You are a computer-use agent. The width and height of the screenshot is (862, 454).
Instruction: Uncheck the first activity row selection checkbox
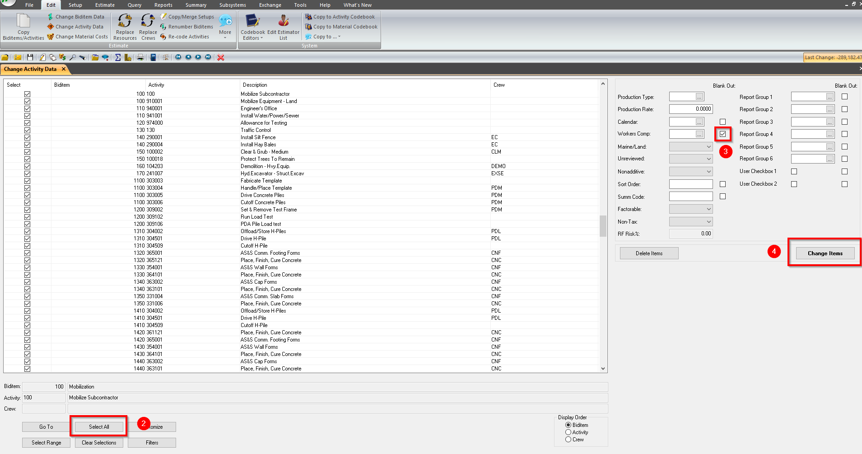click(x=28, y=94)
